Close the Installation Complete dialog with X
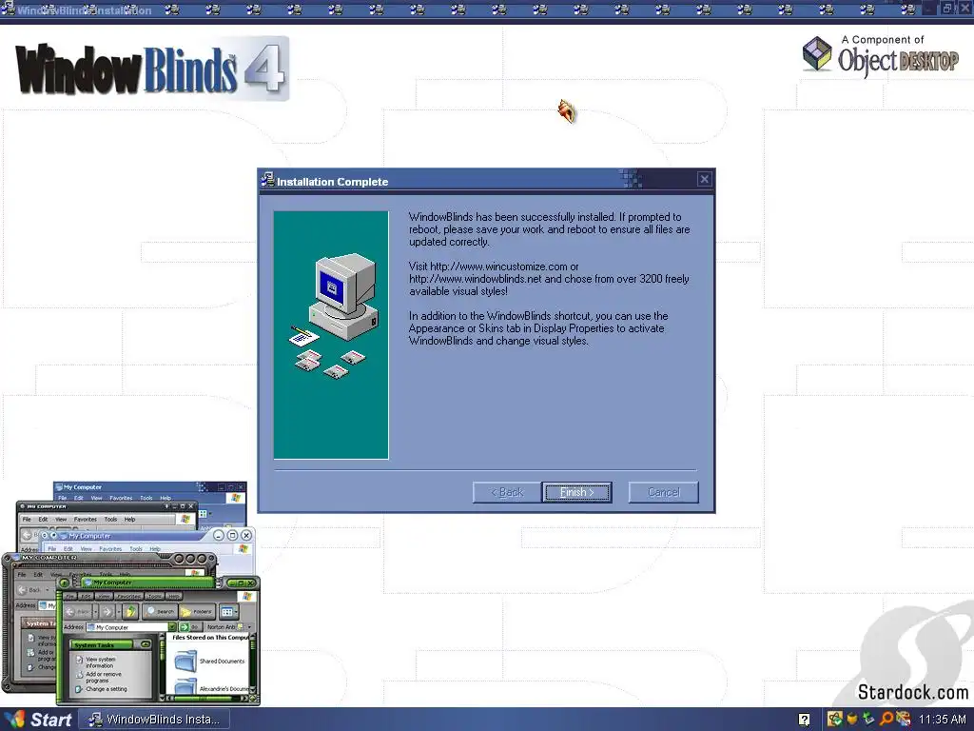Screen dimensions: 974x731 [705, 179]
